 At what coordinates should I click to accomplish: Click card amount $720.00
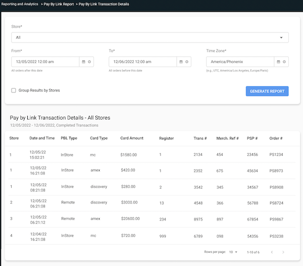coord(128,236)
